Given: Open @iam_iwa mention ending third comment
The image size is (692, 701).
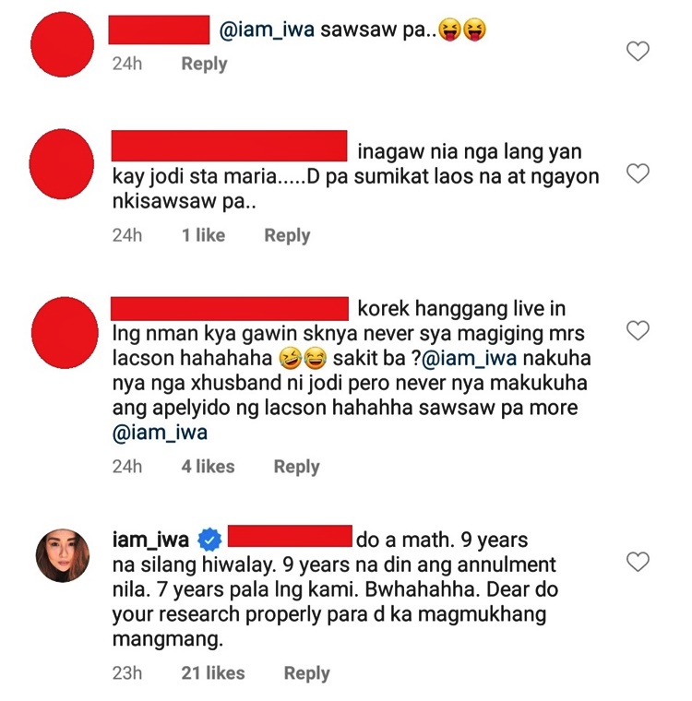Looking at the screenshot, I should click(160, 433).
